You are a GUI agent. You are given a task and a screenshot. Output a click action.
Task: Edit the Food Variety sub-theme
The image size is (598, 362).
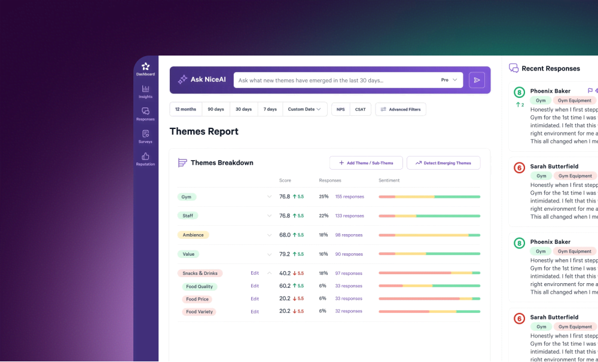pos(255,311)
